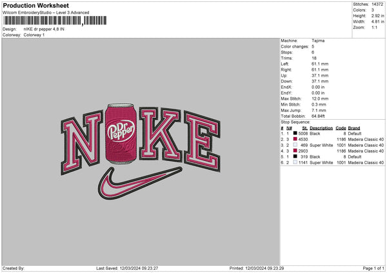
Task: Click the letter E in the embroidery design
Action: [x=202, y=142]
